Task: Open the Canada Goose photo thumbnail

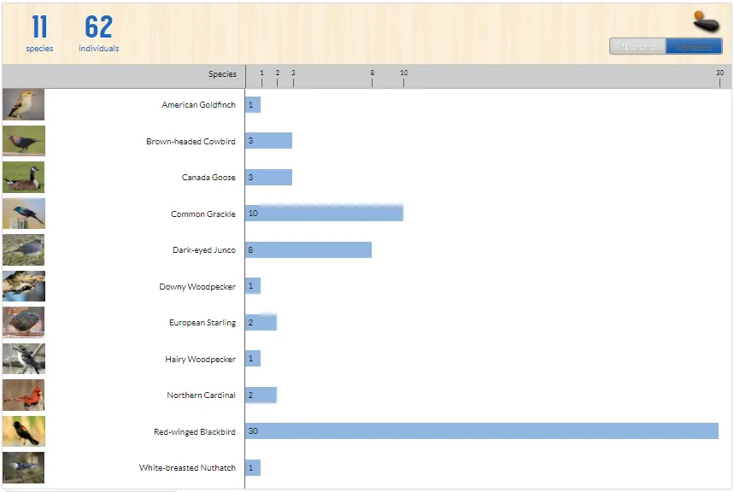Action: (x=23, y=177)
